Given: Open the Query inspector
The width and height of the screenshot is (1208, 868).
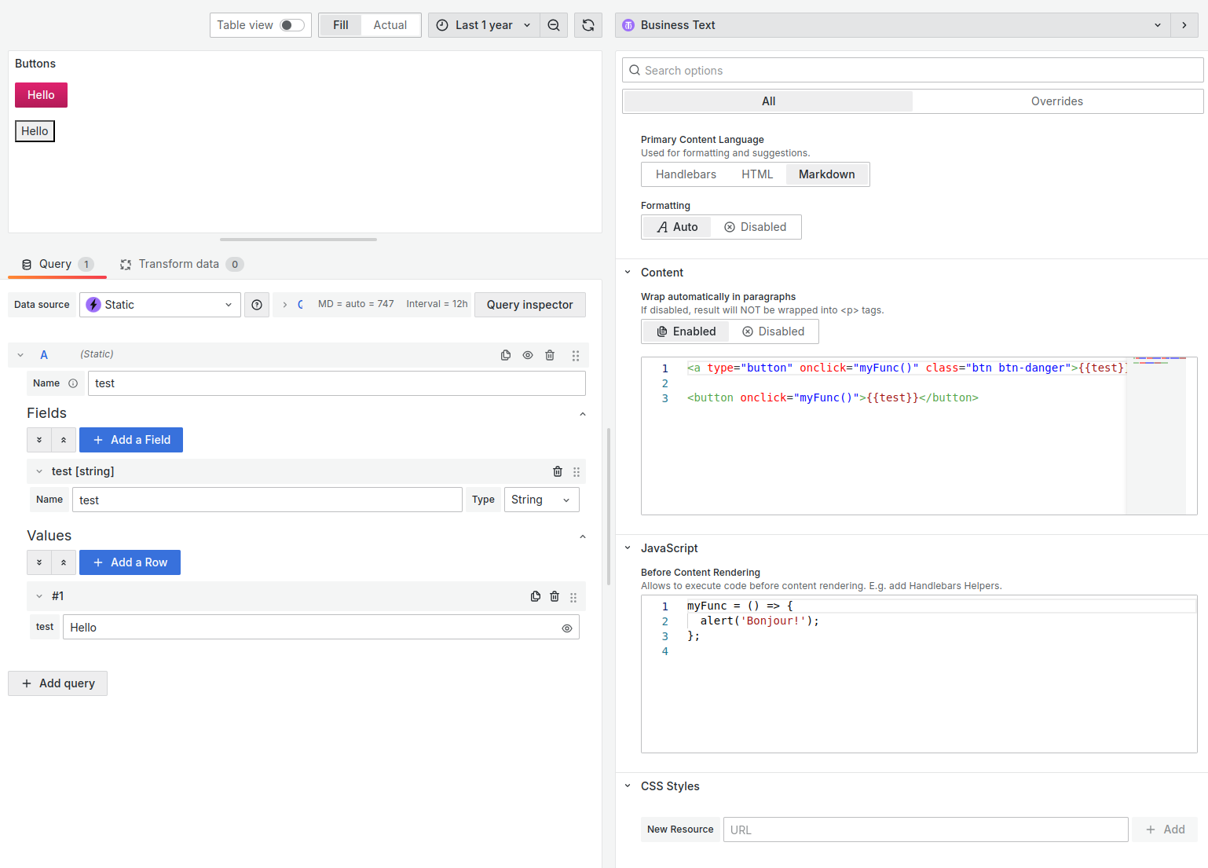Looking at the screenshot, I should 529,305.
